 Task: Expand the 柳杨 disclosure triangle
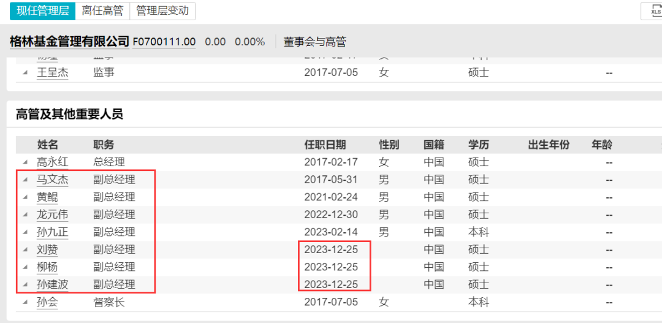tap(25, 267)
